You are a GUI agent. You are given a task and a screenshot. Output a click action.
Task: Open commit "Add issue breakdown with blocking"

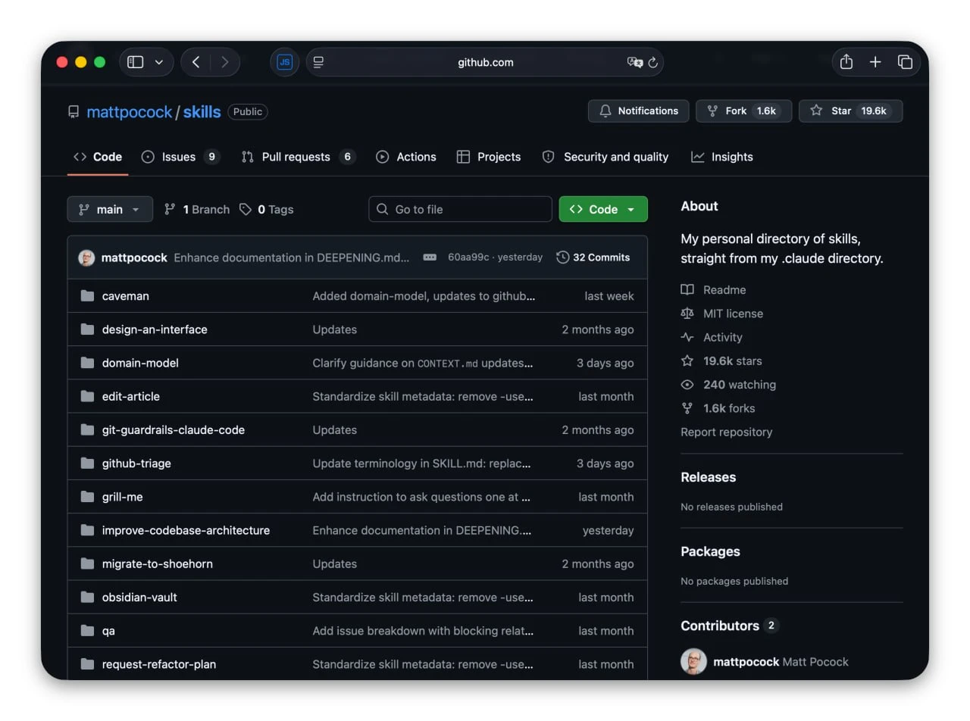click(x=423, y=631)
